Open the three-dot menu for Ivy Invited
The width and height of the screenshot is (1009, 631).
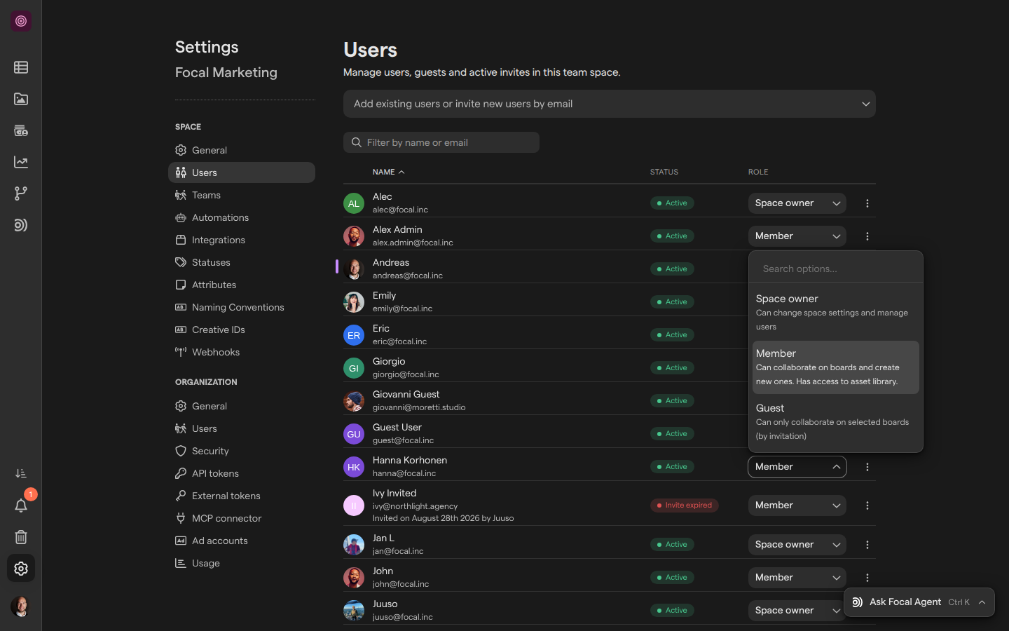867,506
